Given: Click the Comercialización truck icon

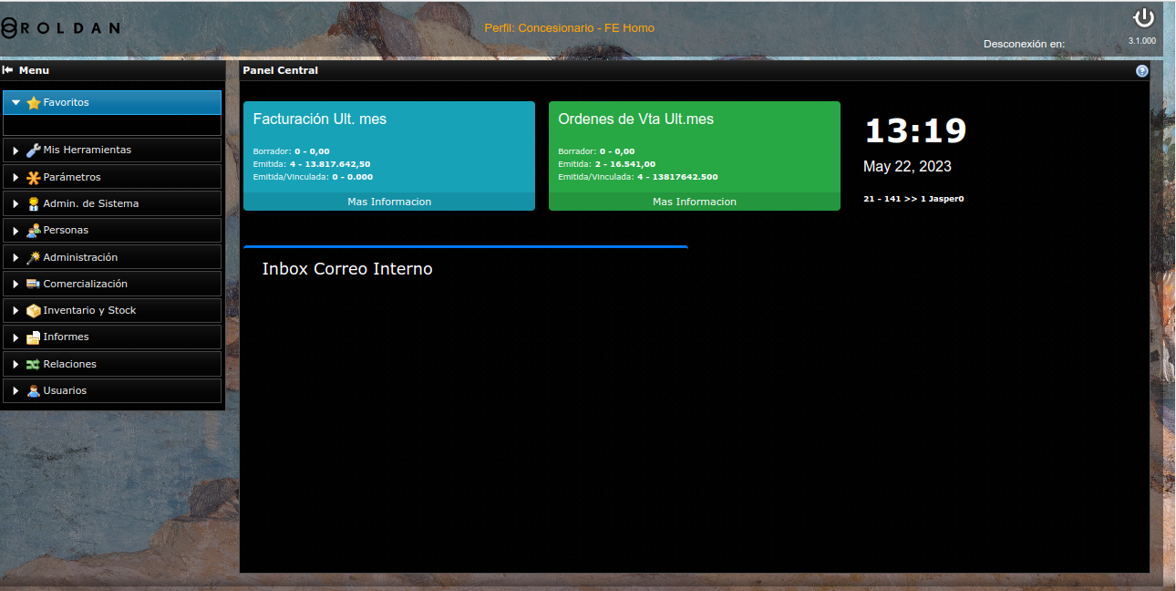Looking at the screenshot, I should pos(34,284).
